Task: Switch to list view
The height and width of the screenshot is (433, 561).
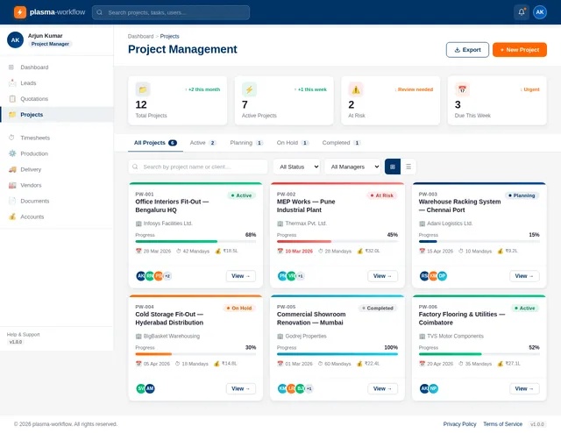Action: click(408, 167)
